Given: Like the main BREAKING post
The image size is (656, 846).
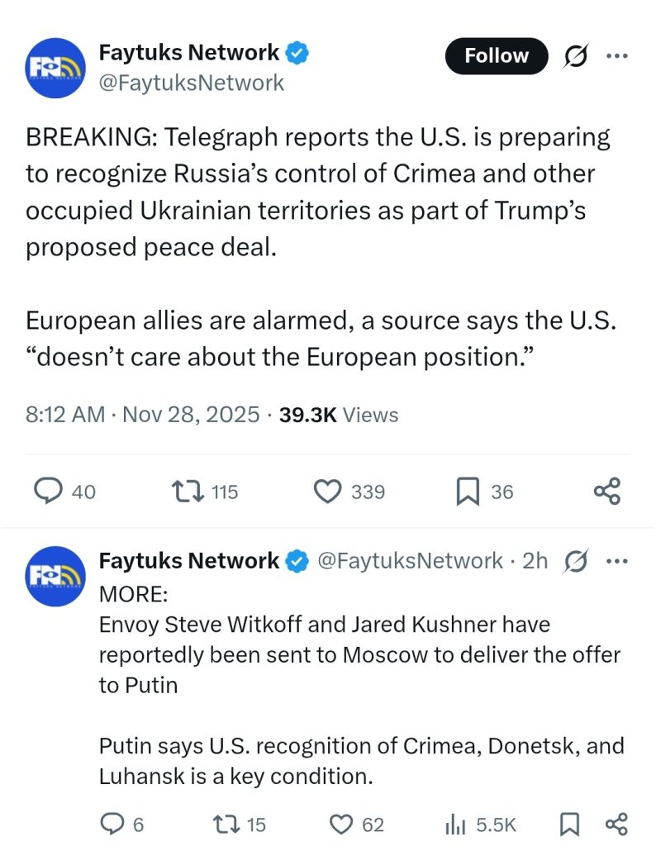Looking at the screenshot, I should pos(328,492).
